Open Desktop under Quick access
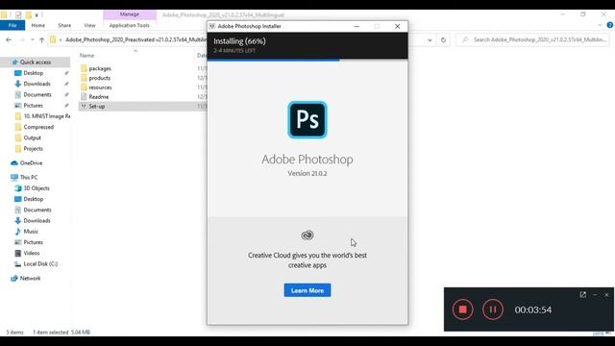The image size is (615, 346). tap(34, 73)
